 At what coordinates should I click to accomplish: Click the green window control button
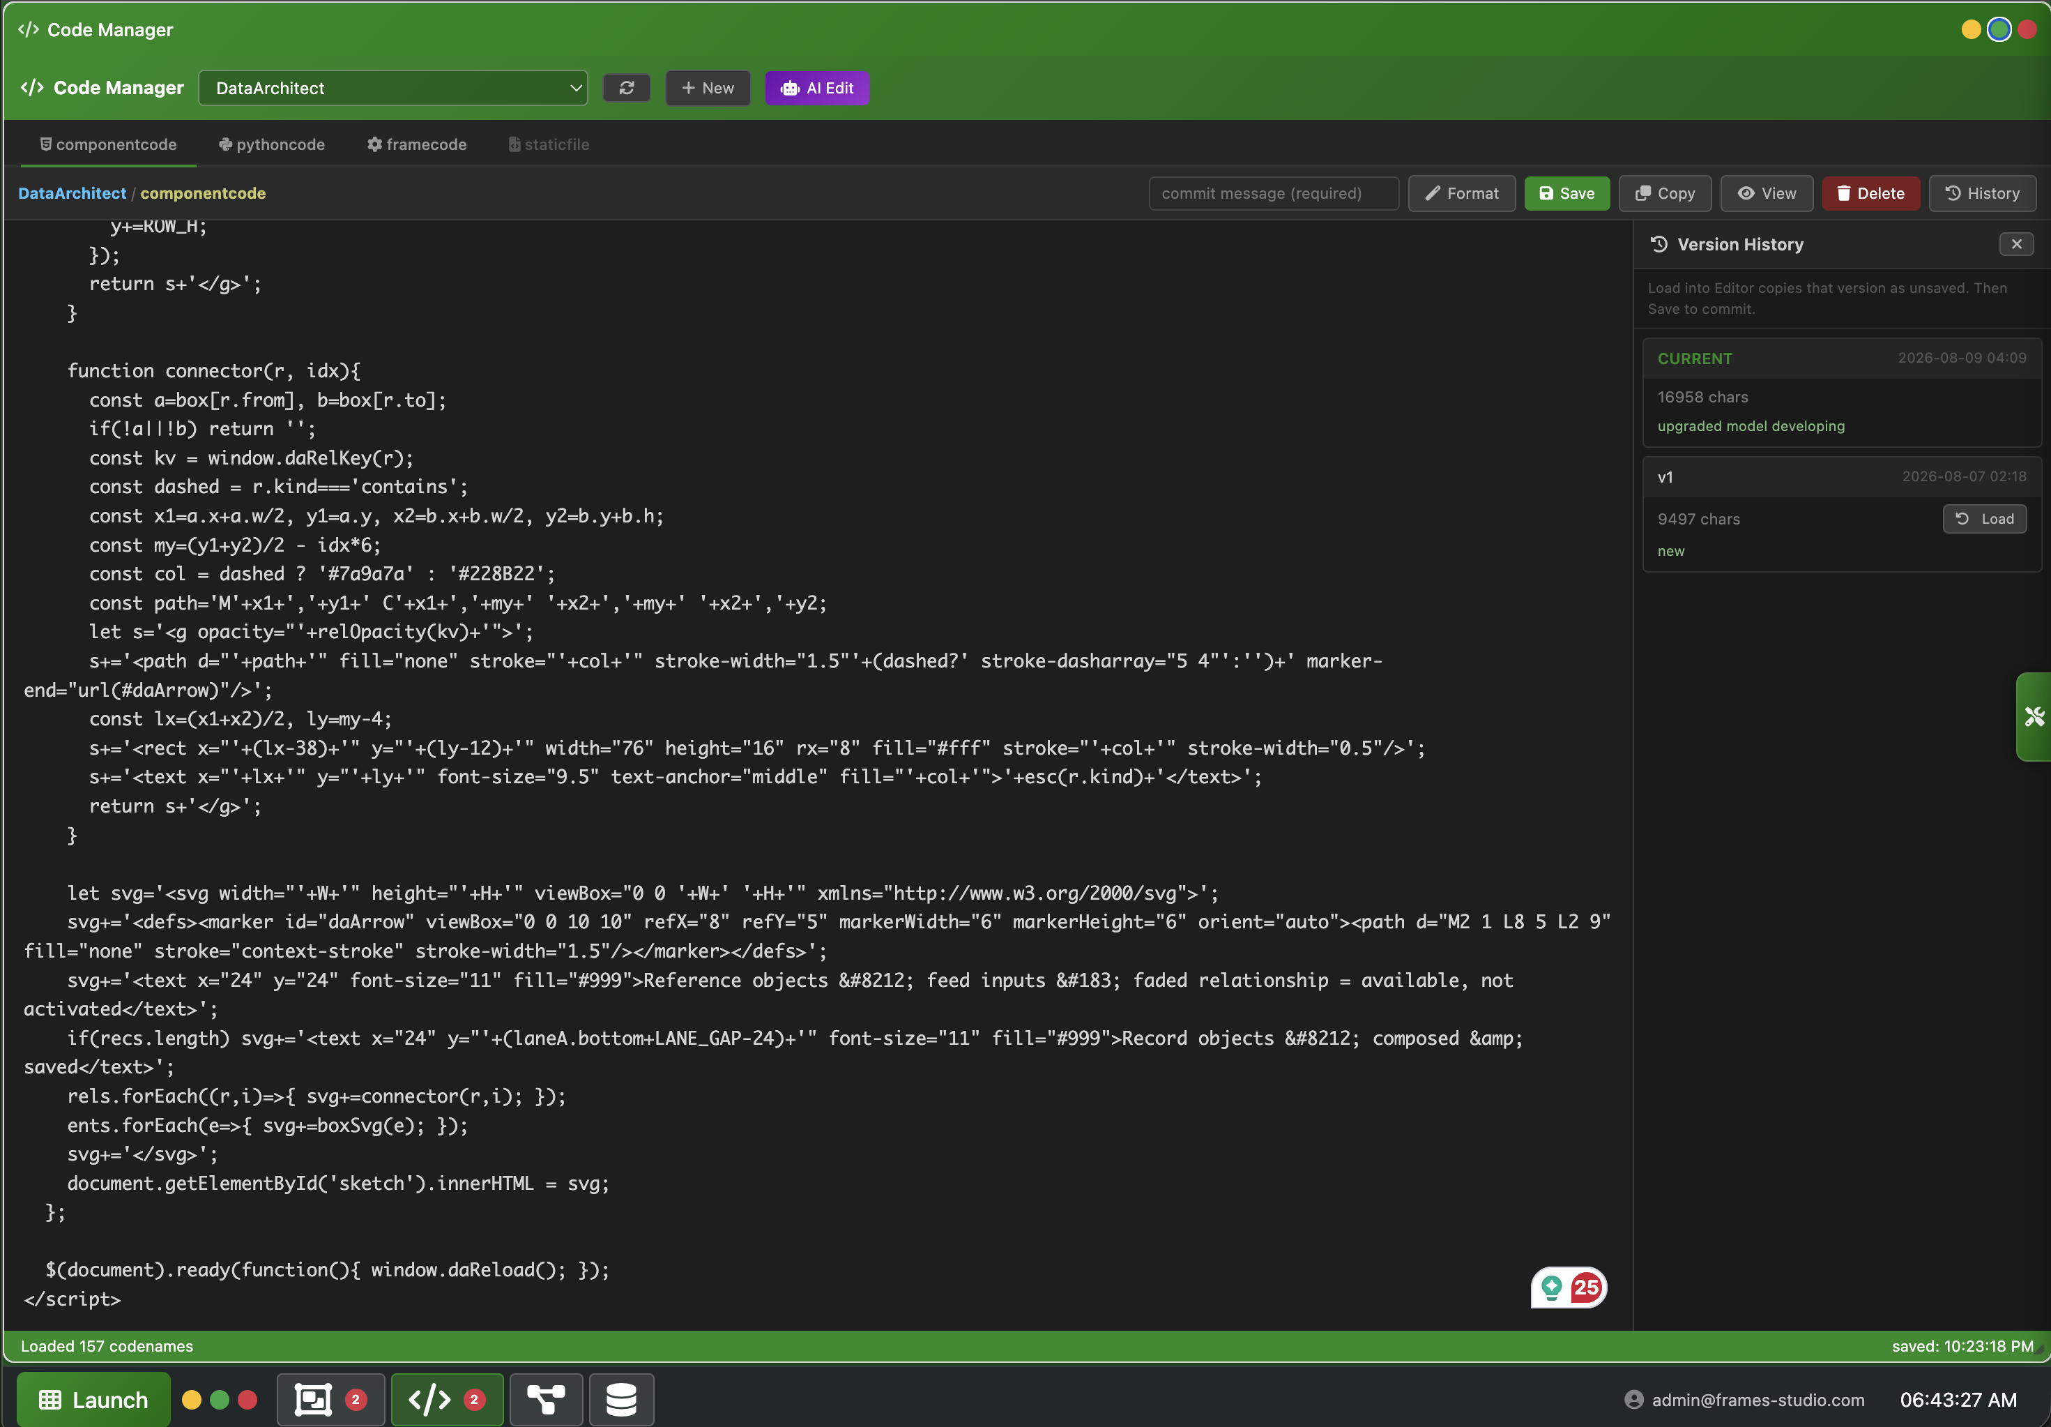1999,29
